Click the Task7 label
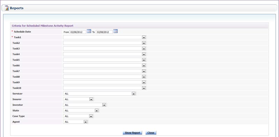The height and width of the screenshot is (137, 279). click(x=16, y=71)
